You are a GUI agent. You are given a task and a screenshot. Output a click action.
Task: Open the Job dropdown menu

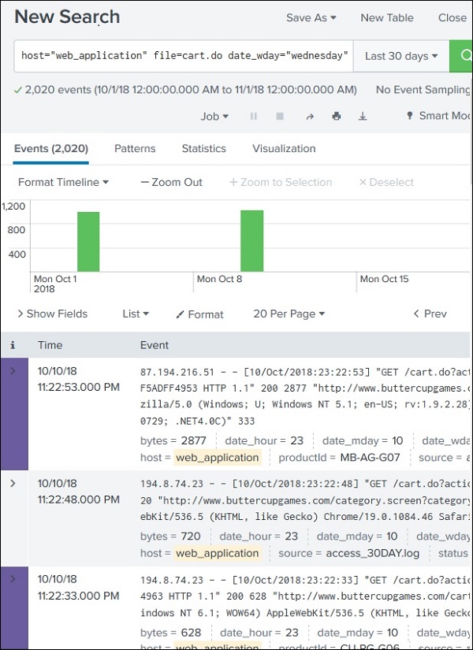214,116
